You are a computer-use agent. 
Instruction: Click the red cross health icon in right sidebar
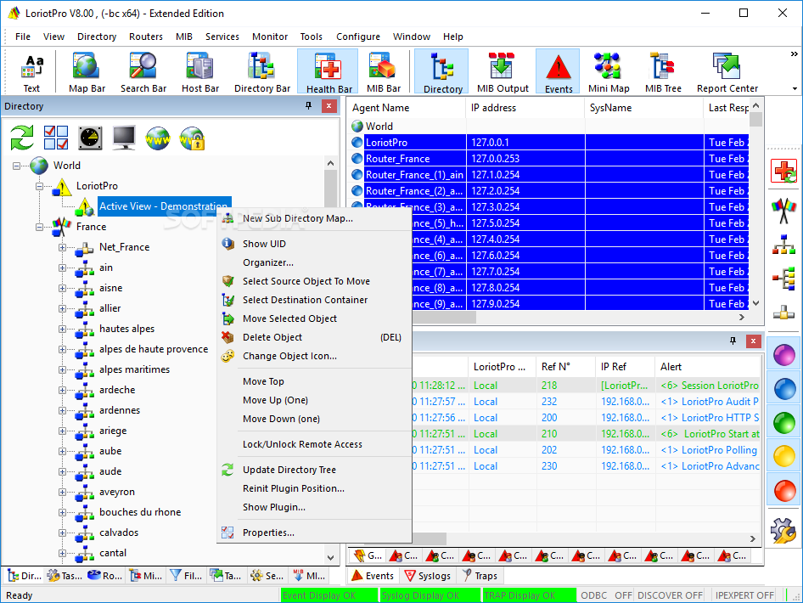783,171
